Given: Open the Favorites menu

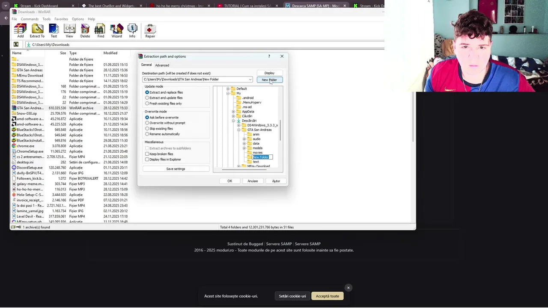Looking at the screenshot, I should click(x=61, y=19).
